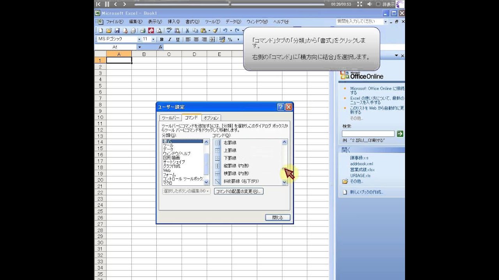Viewport: 499px width, 280px height.
Task: Toggle Italic formatting
Action: click(170, 39)
